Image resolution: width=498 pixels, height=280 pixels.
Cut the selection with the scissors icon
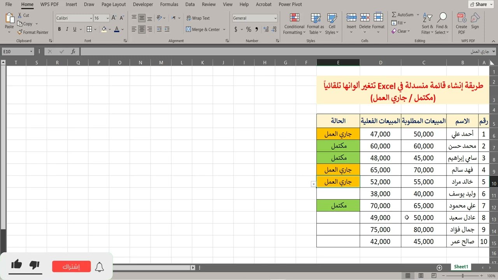click(x=20, y=15)
